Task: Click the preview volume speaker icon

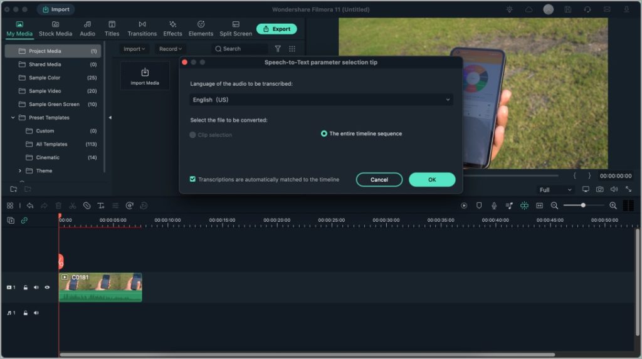Action: pos(614,189)
